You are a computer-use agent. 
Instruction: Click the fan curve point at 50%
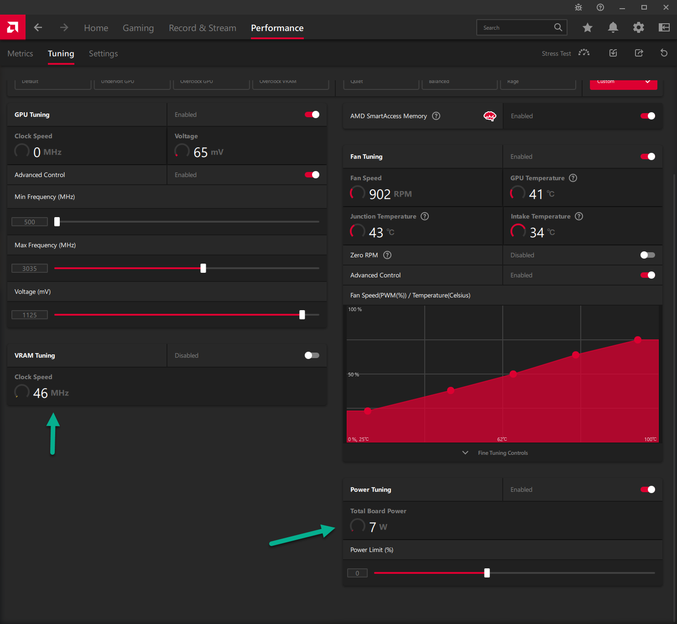pos(513,374)
